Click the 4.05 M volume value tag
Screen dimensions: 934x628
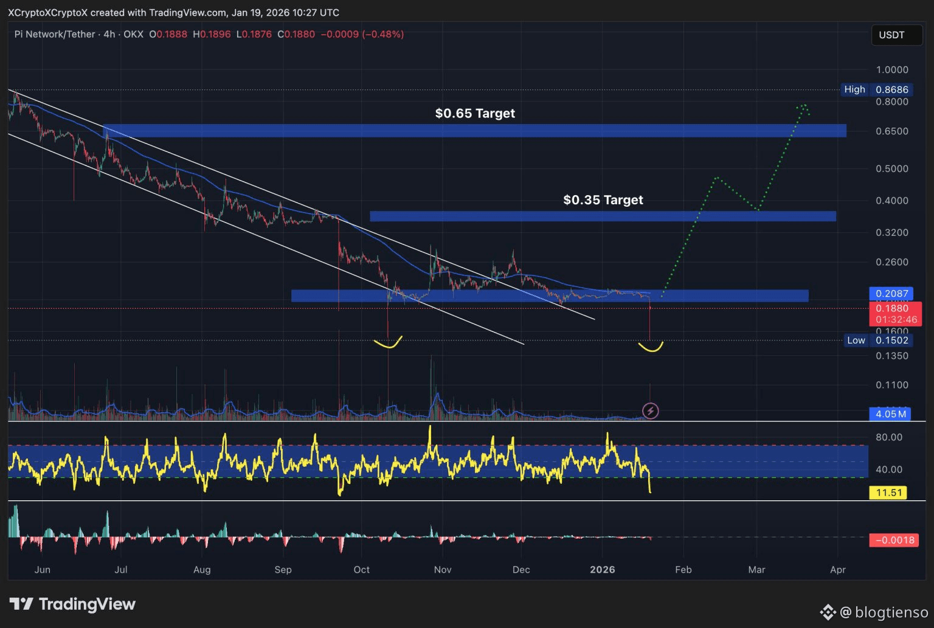coord(891,414)
